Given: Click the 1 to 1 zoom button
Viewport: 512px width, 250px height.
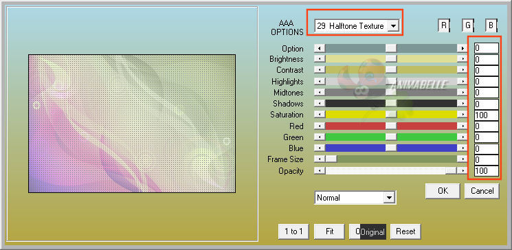Looking at the screenshot, I should pos(294,231).
